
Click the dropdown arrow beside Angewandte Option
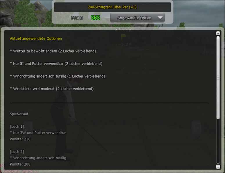[x=160, y=18]
